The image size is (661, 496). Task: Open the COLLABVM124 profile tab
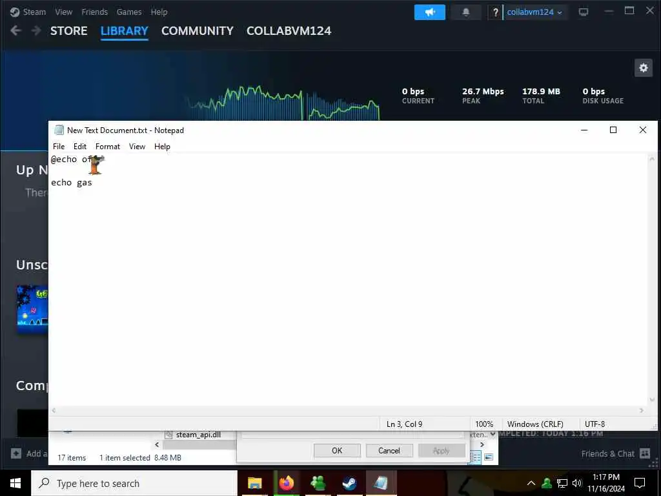[289, 31]
